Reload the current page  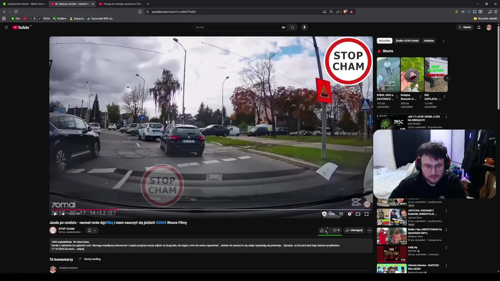point(16,12)
